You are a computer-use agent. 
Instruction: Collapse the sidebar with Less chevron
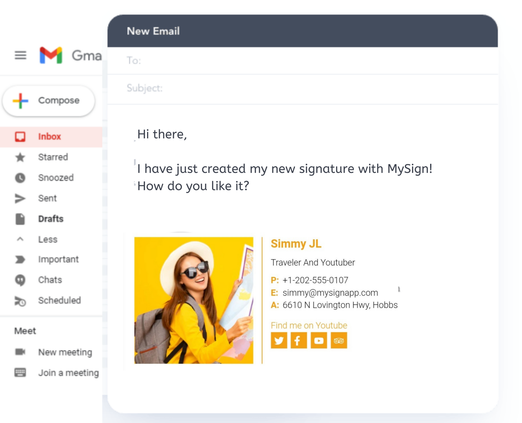coord(20,239)
